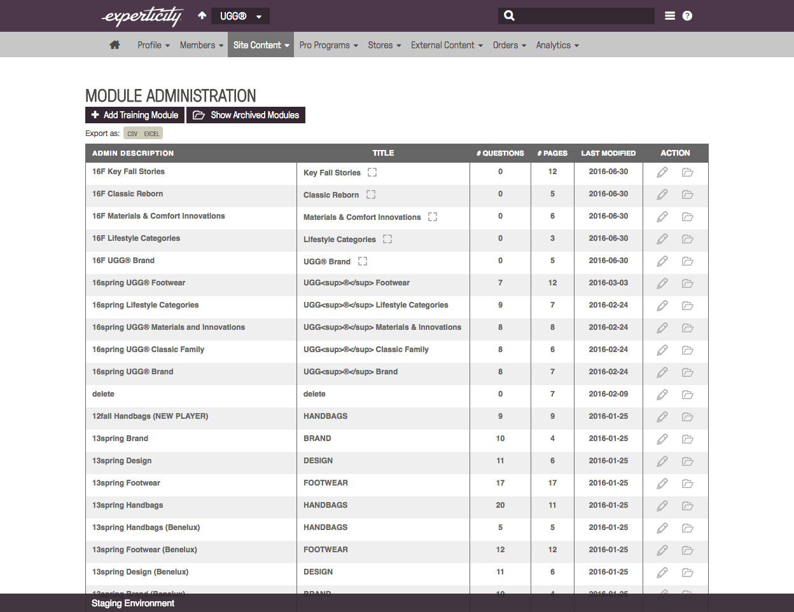Archive the 16F Key Fall Stories module

click(x=688, y=172)
